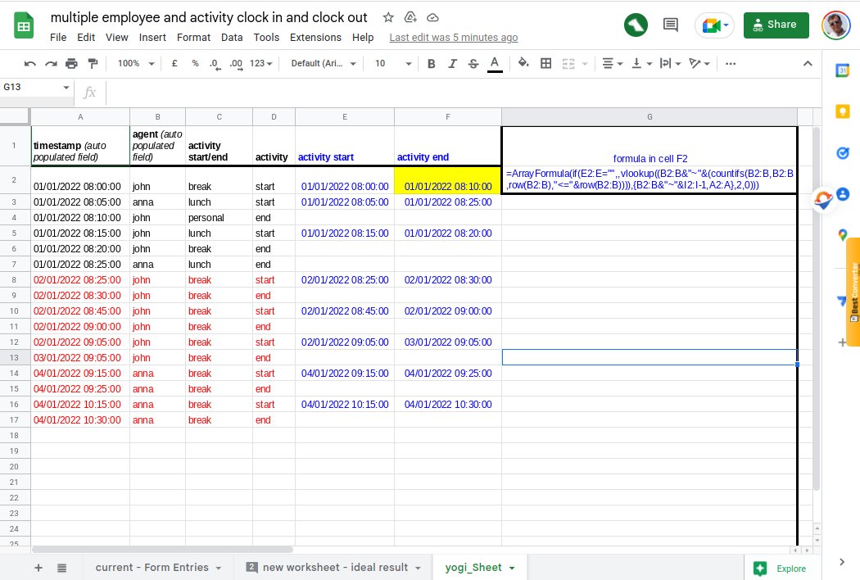Star this spreadsheet document
The height and width of the screenshot is (580, 860).
tap(388, 17)
